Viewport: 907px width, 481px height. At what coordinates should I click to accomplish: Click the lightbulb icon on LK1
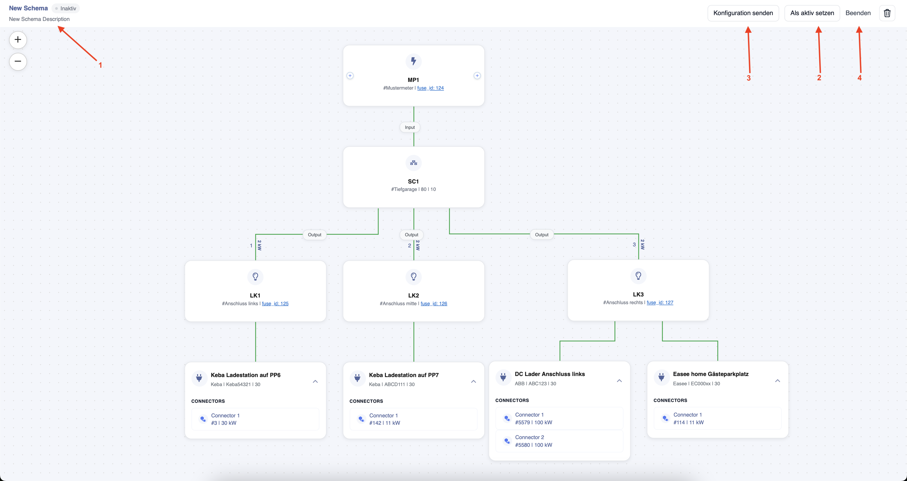(x=255, y=277)
